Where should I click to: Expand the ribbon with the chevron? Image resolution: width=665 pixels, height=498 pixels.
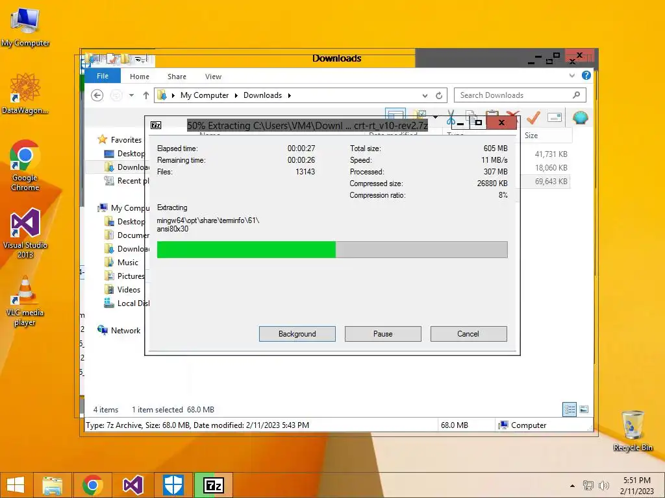coord(571,75)
